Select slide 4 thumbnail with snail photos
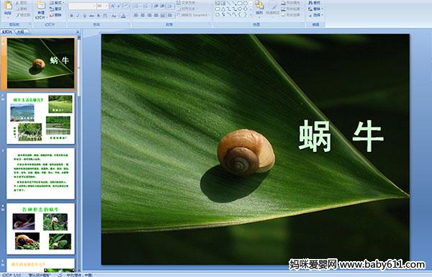This screenshot has width=432, height=277. coord(40,229)
